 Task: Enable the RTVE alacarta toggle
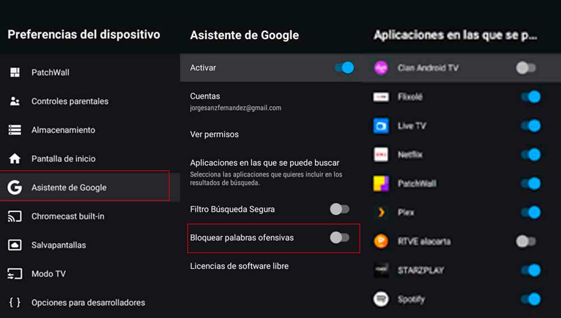tap(526, 242)
